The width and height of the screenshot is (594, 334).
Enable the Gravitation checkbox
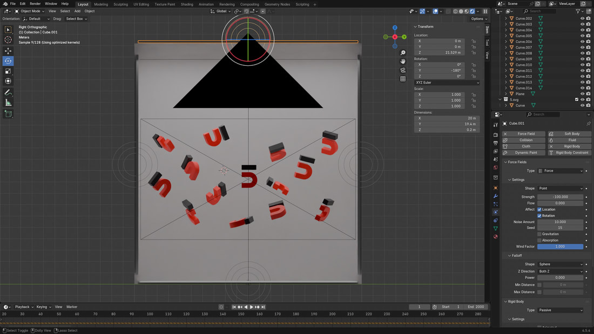[x=539, y=234]
